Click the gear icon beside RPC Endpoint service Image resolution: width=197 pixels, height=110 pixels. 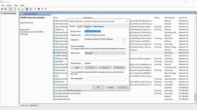point(54,44)
